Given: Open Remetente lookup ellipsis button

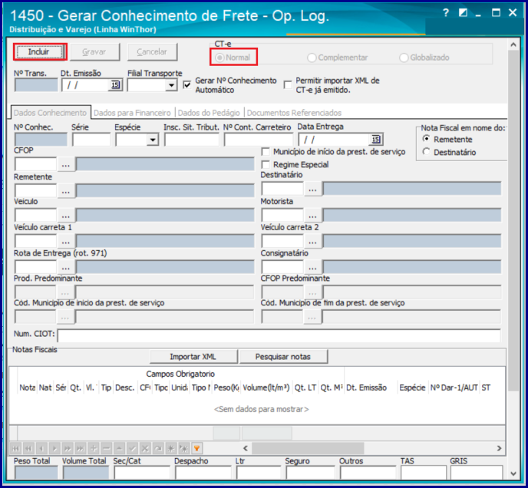Looking at the screenshot, I should point(66,191).
